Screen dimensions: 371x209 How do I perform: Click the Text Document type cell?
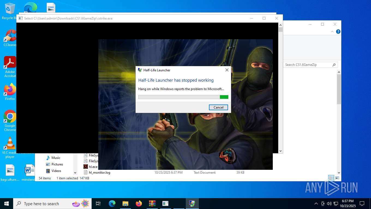point(205,173)
